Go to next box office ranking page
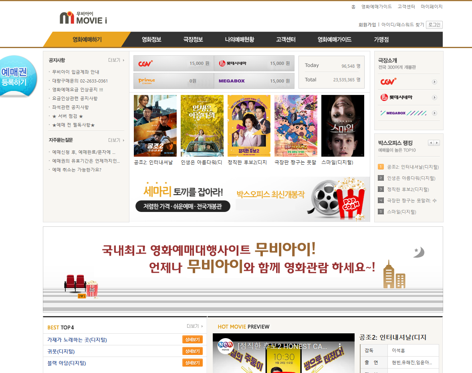 pos(437,143)
